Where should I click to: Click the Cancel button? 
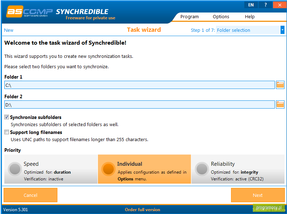click(30, 195)
